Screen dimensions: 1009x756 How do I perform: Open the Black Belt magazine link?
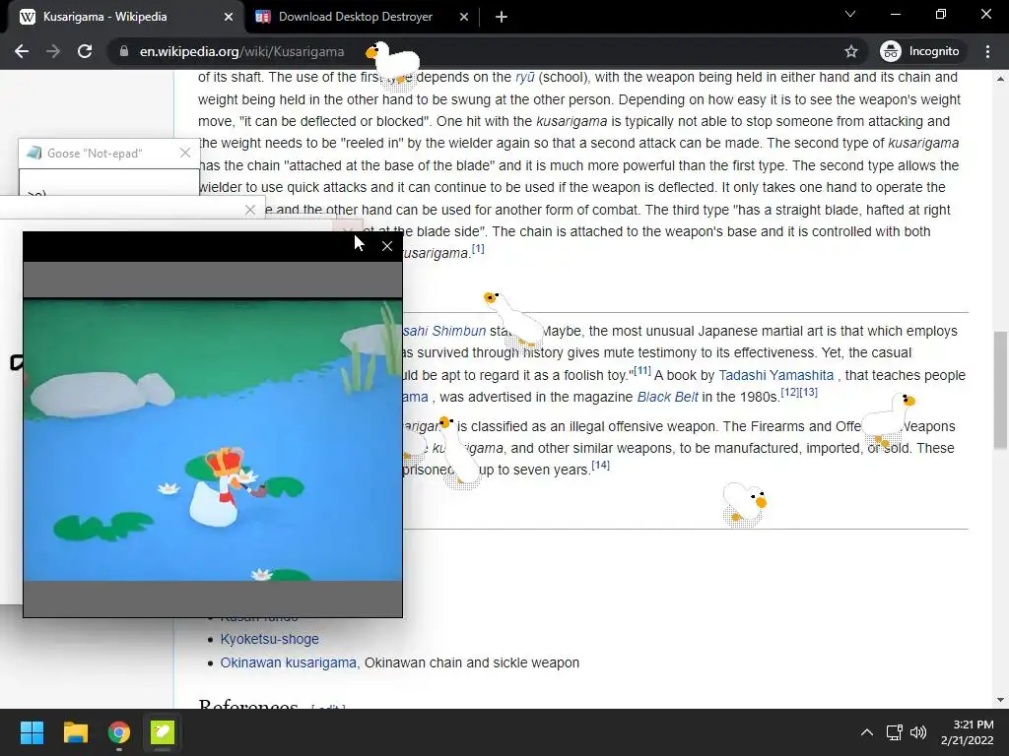click(667, 398)
